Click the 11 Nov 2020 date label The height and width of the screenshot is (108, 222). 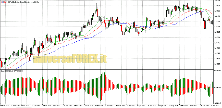point(5,105)
